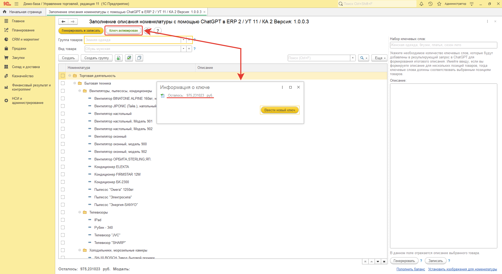Click the copy item icon with green plus
The image size is (502, 274).
[119, 58]
